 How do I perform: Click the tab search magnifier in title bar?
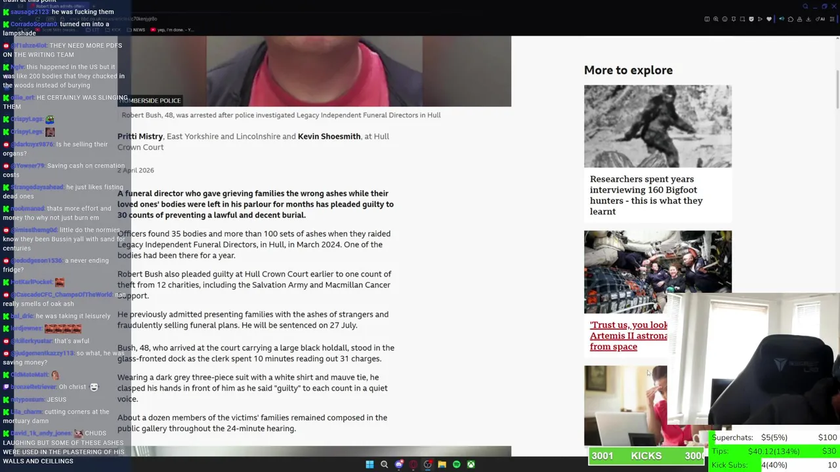click(x=805, y=7)
